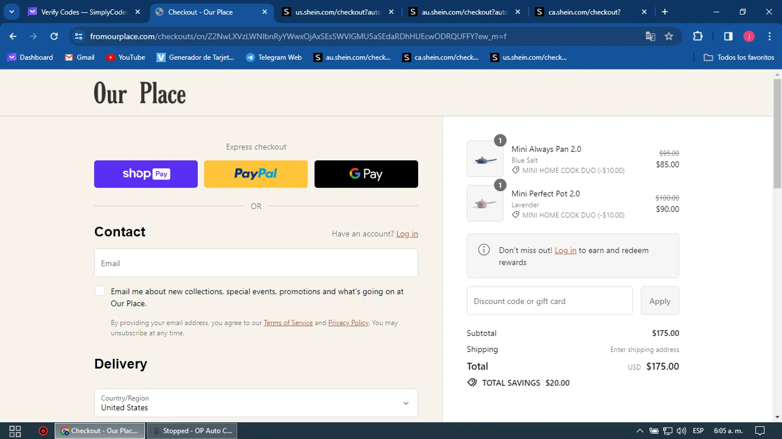This screenshot has height=439, width=782.
Task: Pay with Google Pay
Action: click(366, 174)
